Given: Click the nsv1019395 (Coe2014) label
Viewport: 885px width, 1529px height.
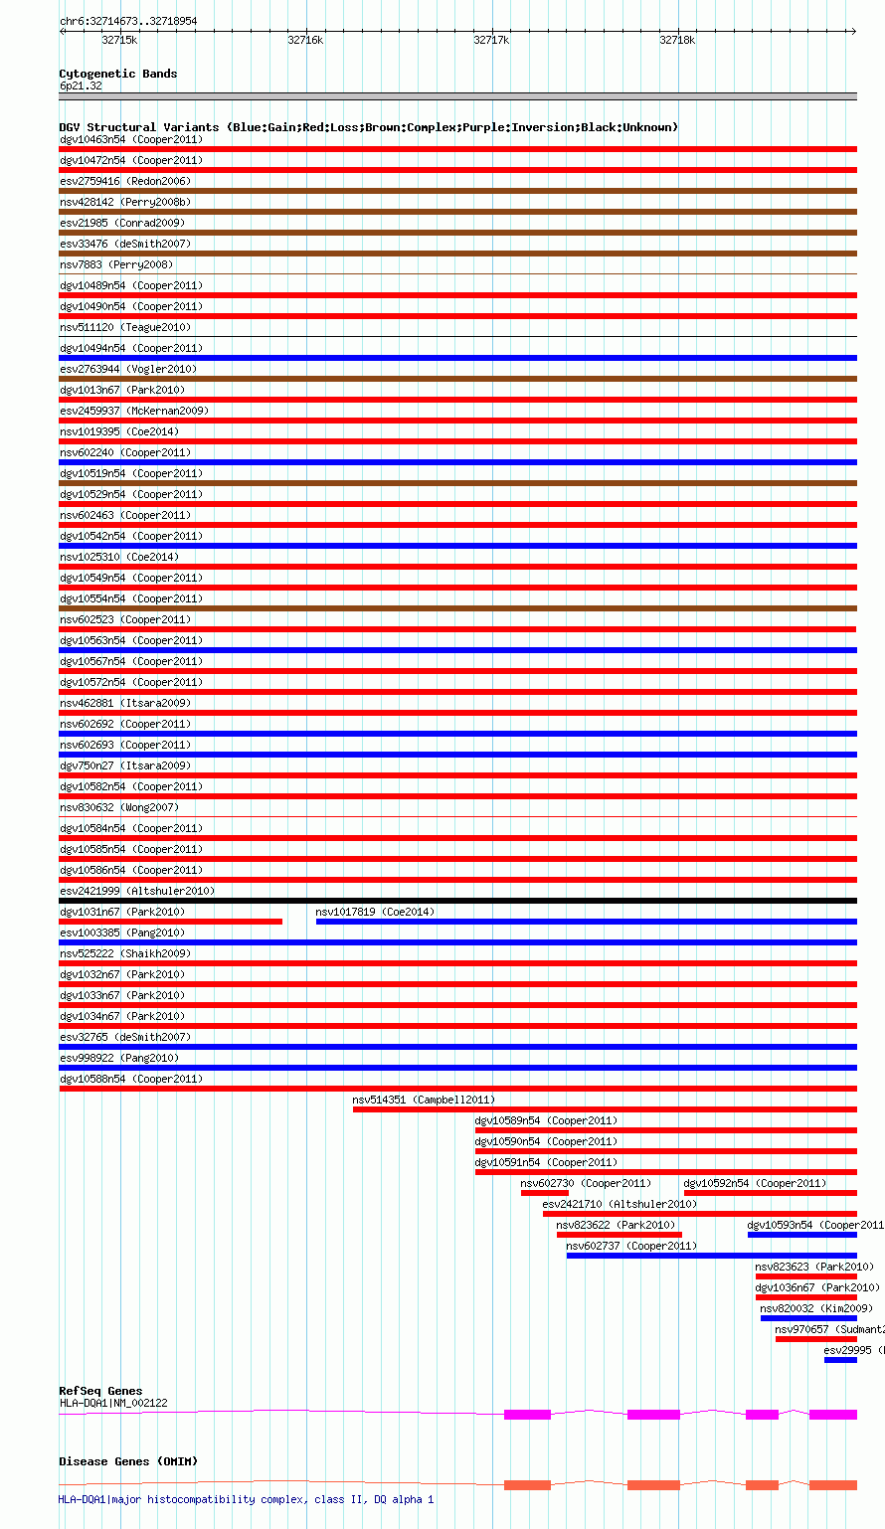Looking at the screenshot, I should [x=119, y=431].
